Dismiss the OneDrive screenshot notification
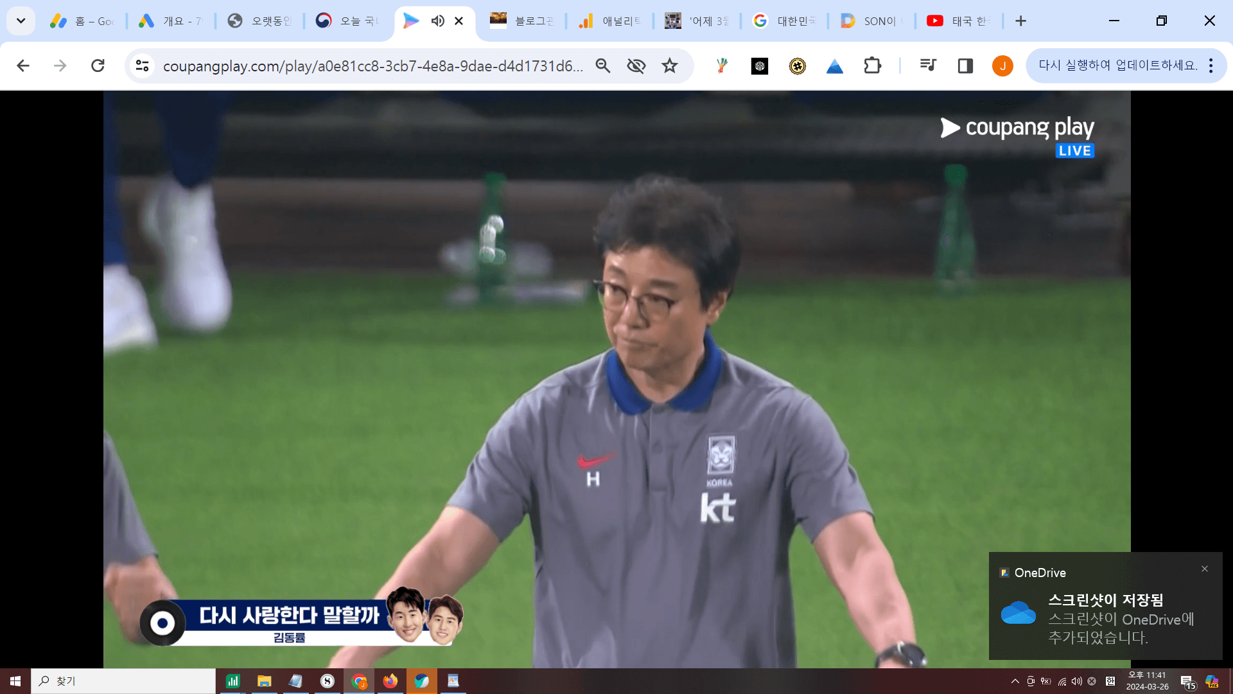This screenshot has width=1233, height=694. pos(1205,569)
